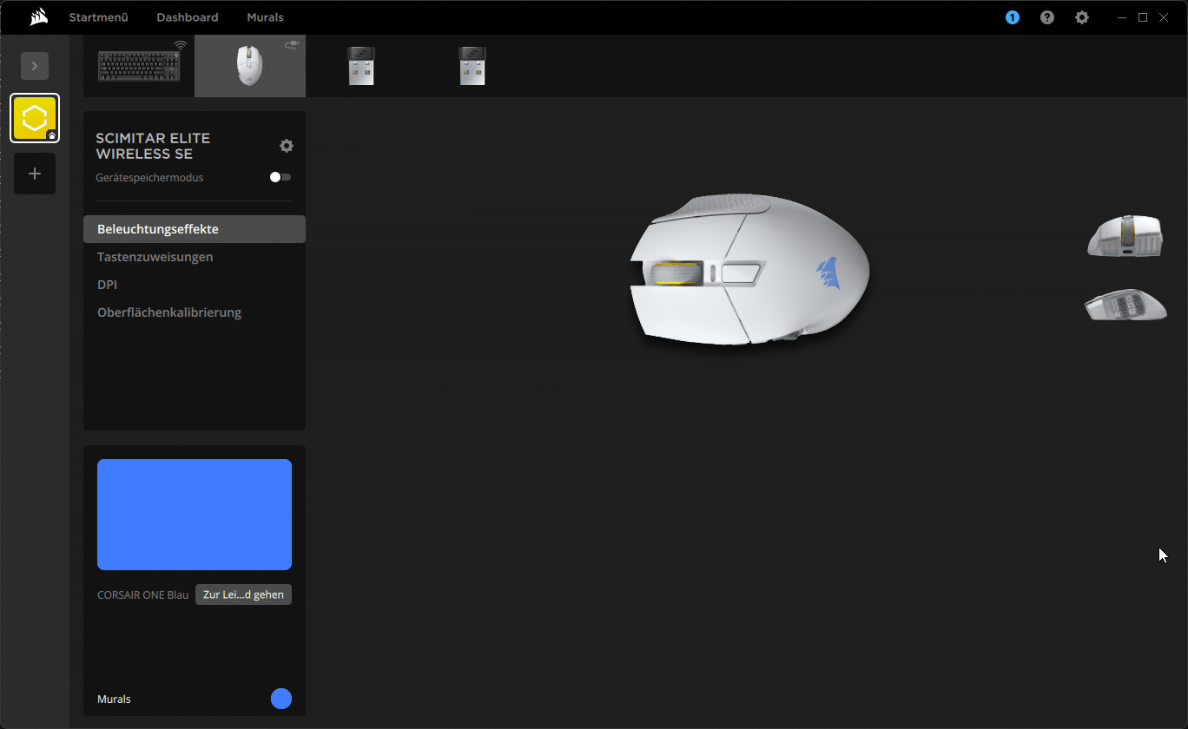The image size is (1188, 729).
Task: Open iCUE settings gear in title bar
Action: coord(1082,17)
